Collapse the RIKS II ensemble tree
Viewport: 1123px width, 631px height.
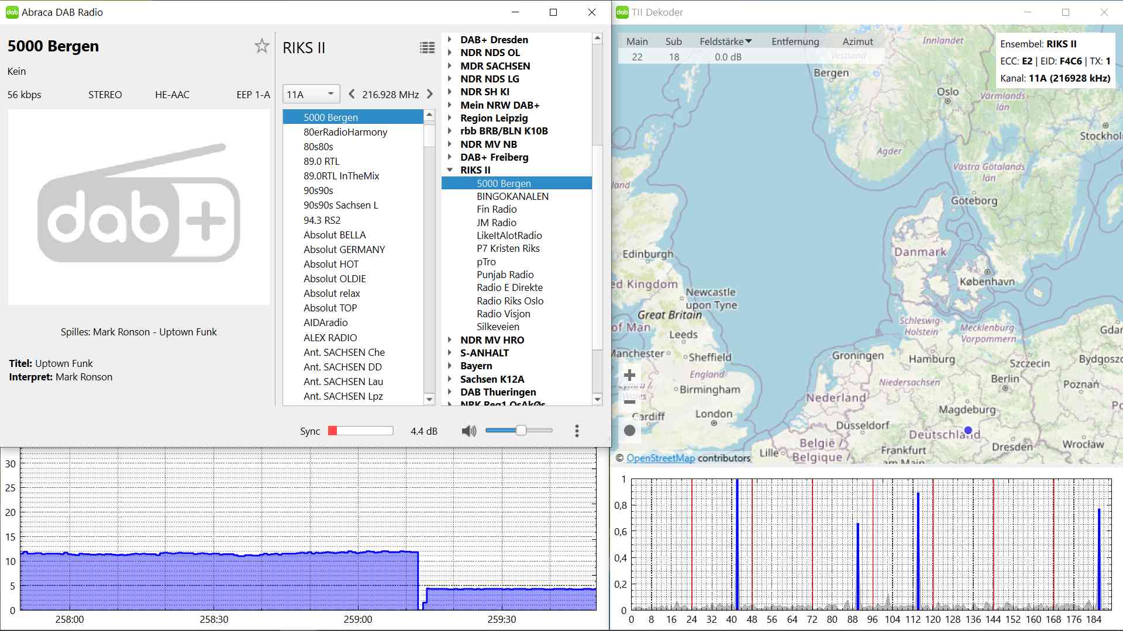click(450, 170)
